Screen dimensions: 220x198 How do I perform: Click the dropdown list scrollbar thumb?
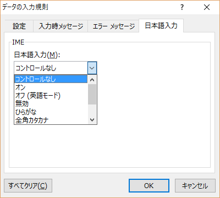coord(92,94)
